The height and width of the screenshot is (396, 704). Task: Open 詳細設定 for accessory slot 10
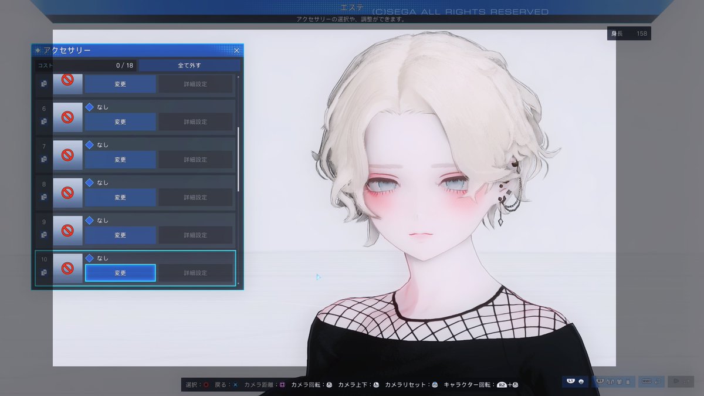[x=195, y=273]
